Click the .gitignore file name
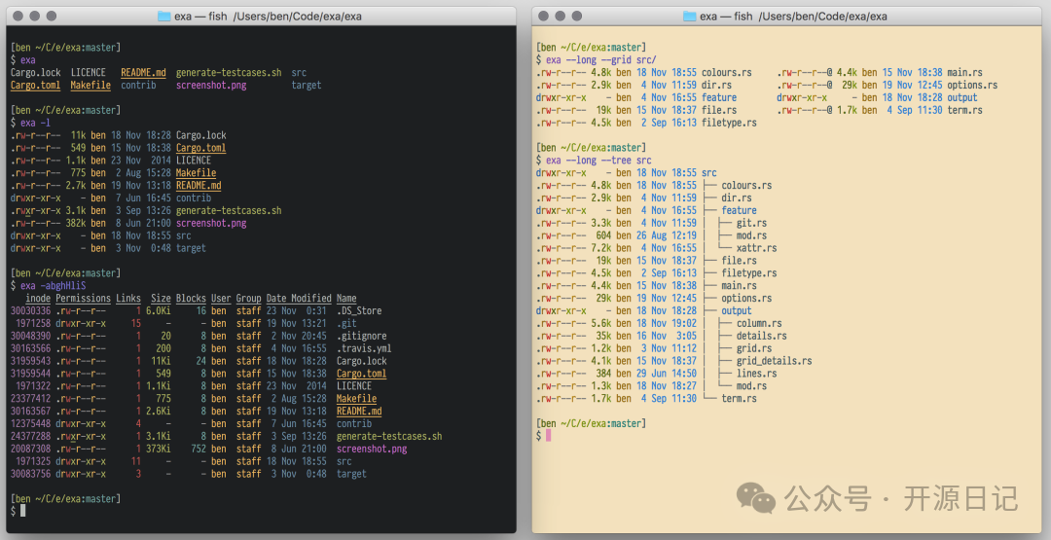Screen dimensions: 1051x540 point(361,336)
